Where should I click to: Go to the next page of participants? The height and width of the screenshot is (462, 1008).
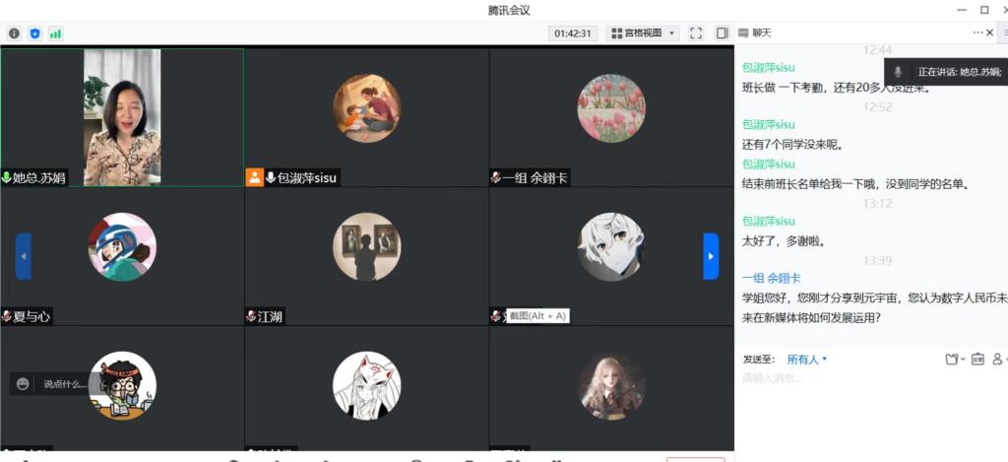(711, 256)
